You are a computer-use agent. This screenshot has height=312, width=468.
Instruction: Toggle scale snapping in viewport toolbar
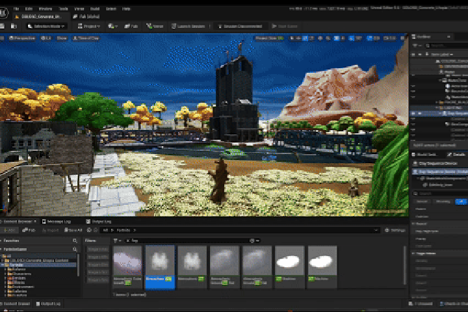(x=369, y=38)
